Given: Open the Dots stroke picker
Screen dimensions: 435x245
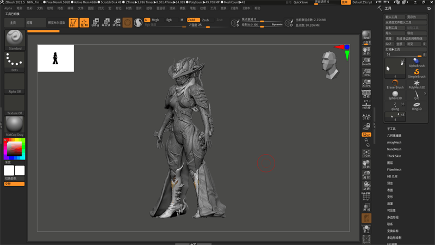Looking at the screenshot, I should point(15,60).
